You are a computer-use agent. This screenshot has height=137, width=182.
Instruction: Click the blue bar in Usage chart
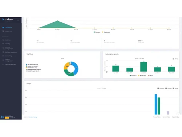pyautogui.click(x=156, y=104)
